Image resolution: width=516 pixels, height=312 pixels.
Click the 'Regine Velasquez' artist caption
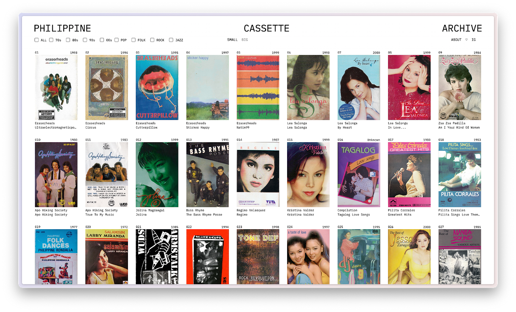pos(251,210)
